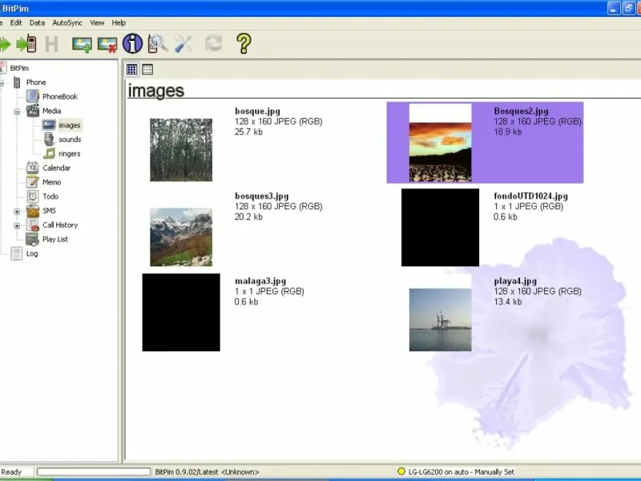Screen dimensions: 641x481
Task: Open the Data menu
Action: tap(37, 23)
